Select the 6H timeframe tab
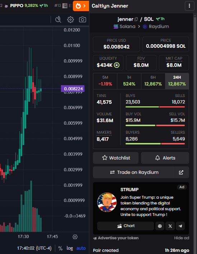 (153, 81)
